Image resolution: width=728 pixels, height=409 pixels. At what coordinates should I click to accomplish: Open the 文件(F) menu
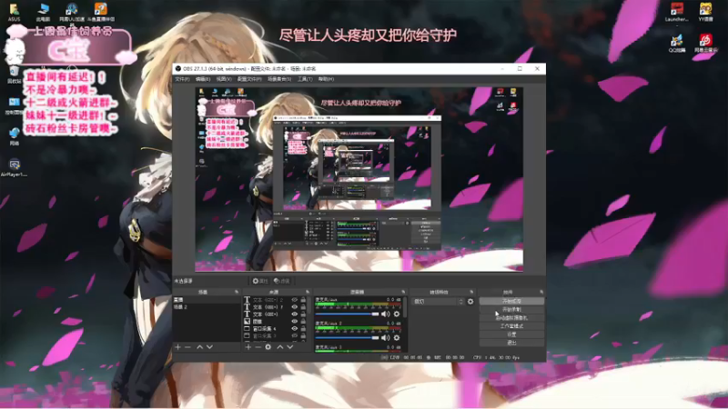coord(182,79)
